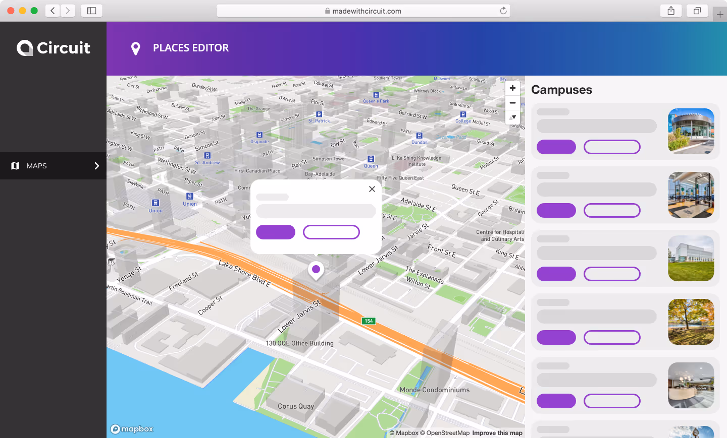Show all tabs overview in Safari
The image size is (727, 438).
pos(697,11)
